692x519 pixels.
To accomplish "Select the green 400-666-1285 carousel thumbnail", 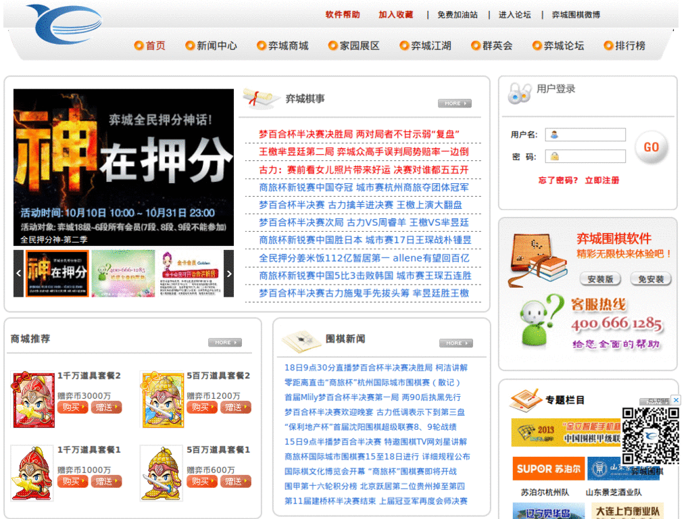I will (x=123, y=274).
